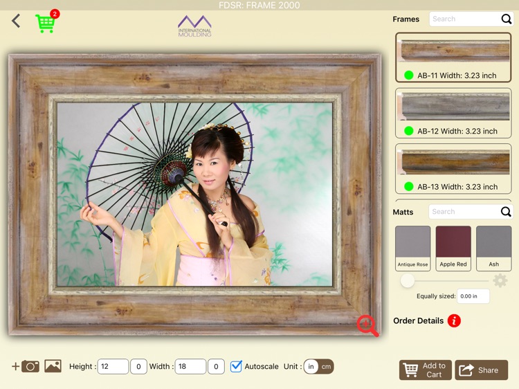Click the Matts search magnifier icon
This screenshot has height=389, width=519.
point(506,212)
